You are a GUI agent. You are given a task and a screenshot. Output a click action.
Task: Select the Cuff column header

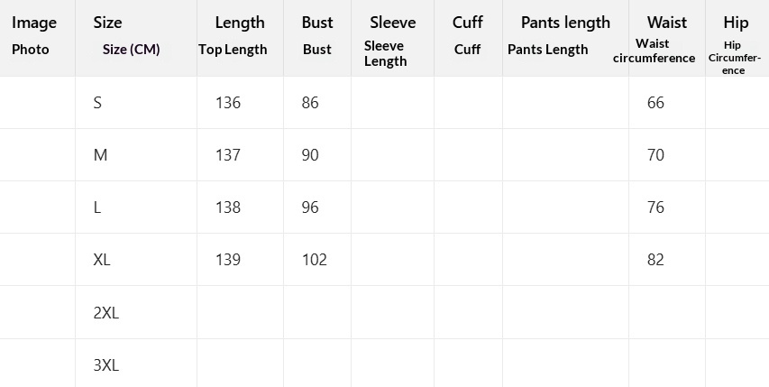point(467,35)
